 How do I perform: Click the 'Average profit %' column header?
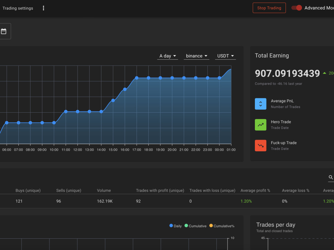point(255,190)
